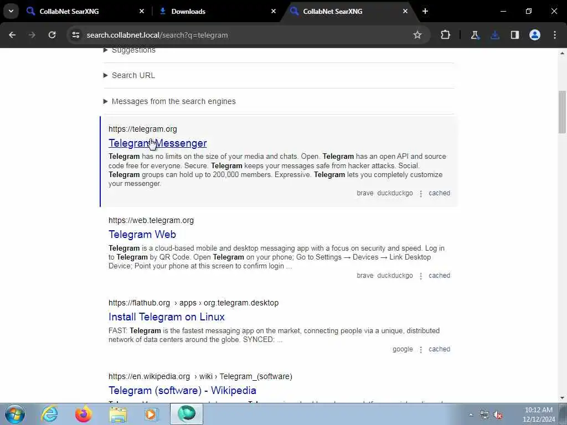Click the scrollbar down arrow

(x=562, y=398)
